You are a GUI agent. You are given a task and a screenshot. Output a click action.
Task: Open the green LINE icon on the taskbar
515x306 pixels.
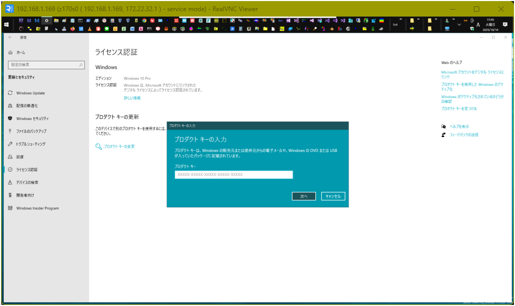point(107,29)
